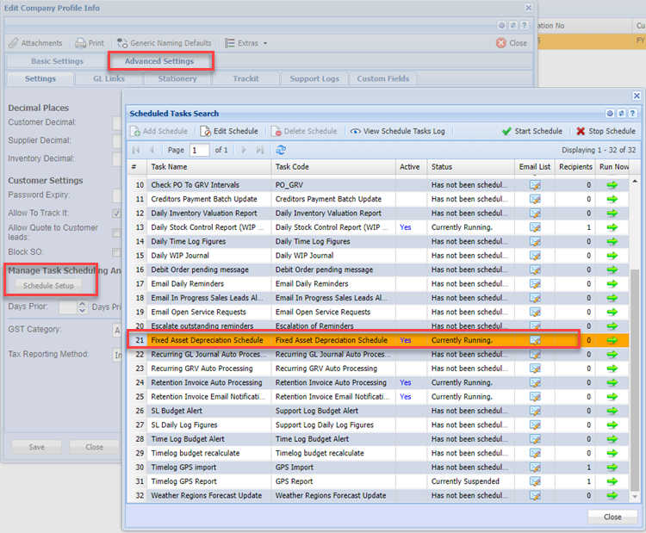Open email list for Daily WIP Journal

point(535,256)
